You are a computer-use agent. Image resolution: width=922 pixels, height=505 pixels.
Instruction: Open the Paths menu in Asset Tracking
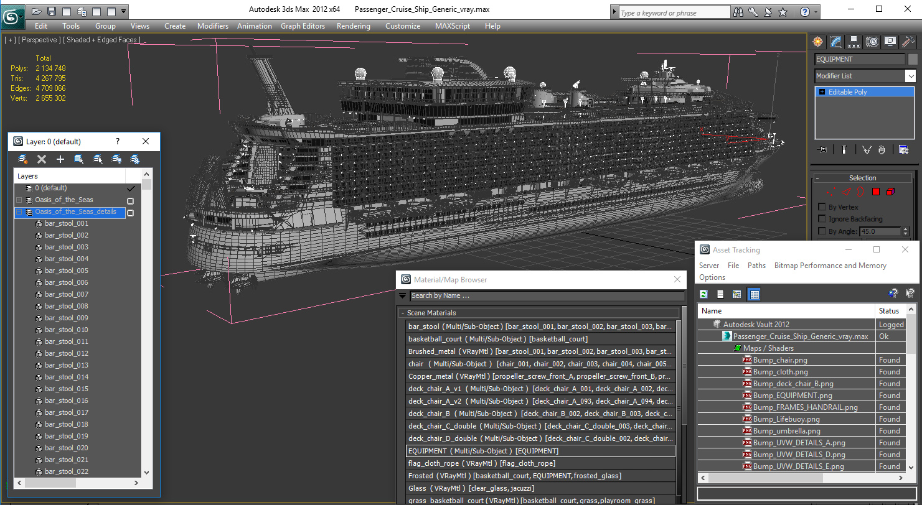pyautogui.click(x=756, y=266)
